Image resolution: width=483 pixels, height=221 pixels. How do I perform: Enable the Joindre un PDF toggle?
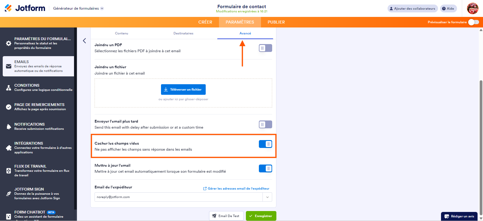tap(265, 48)
